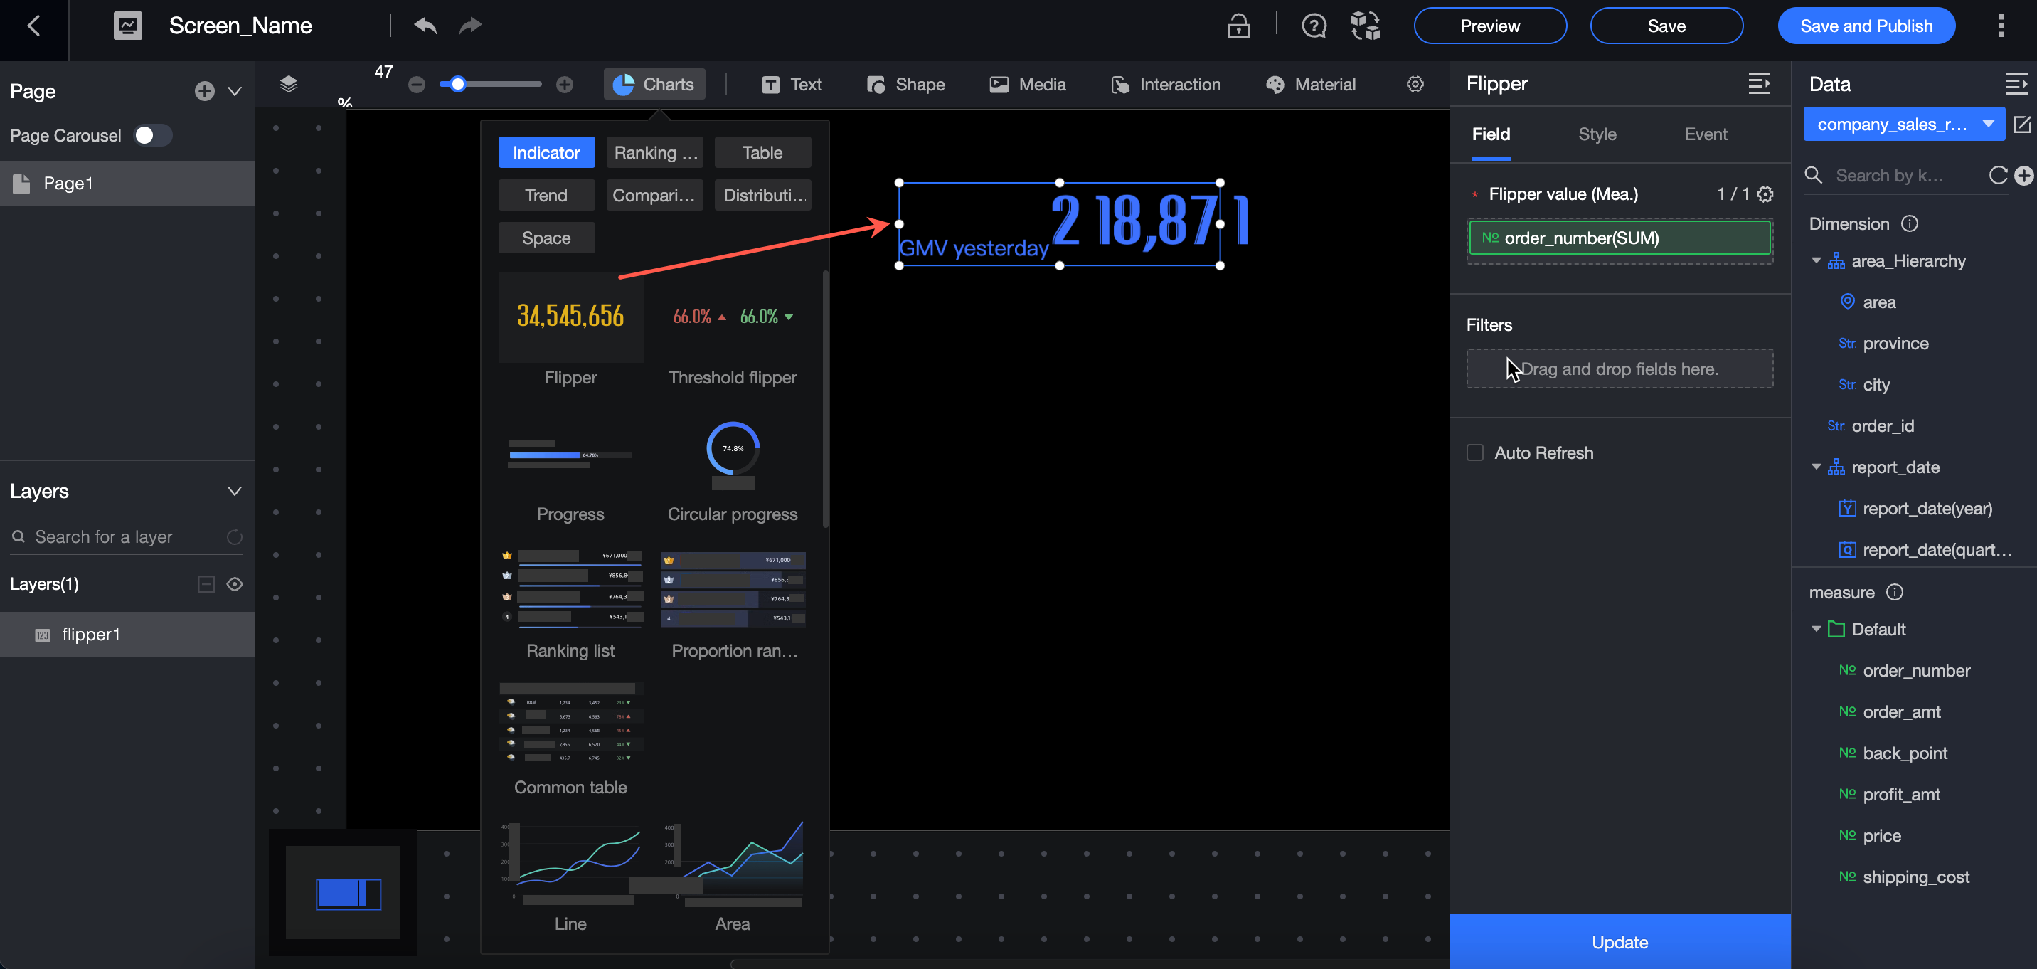The image size is (2037, 969).
Task: Zoom in with plus magnifier icon
Action: (x=565, y=85)
